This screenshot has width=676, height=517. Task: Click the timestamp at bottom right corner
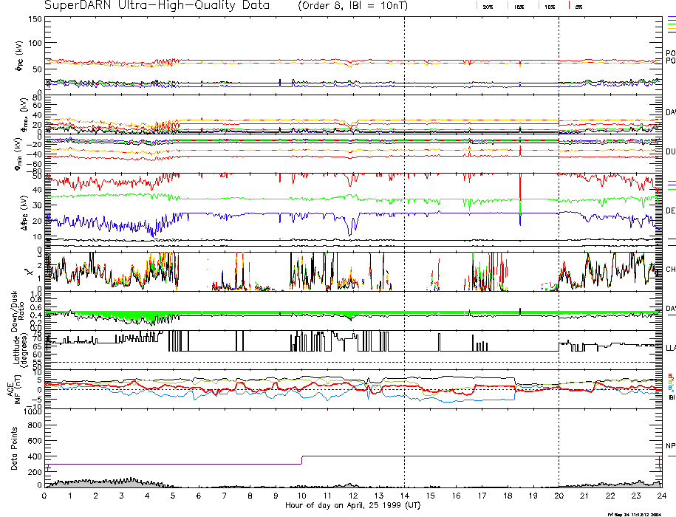coord(633,513)
